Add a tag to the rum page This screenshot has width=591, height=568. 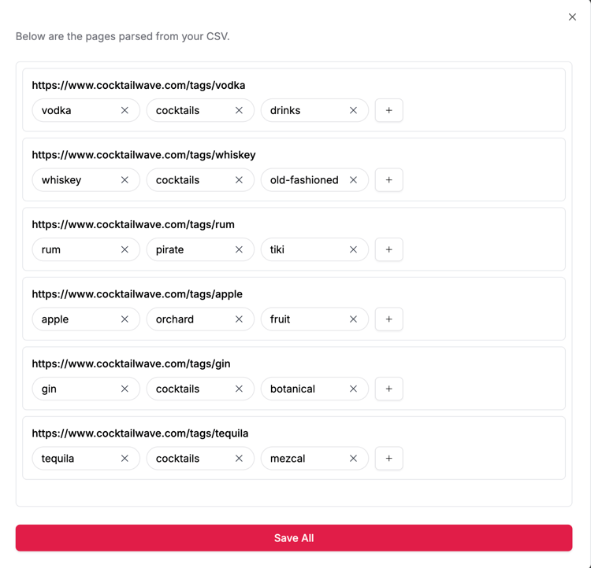coord(388,250)
